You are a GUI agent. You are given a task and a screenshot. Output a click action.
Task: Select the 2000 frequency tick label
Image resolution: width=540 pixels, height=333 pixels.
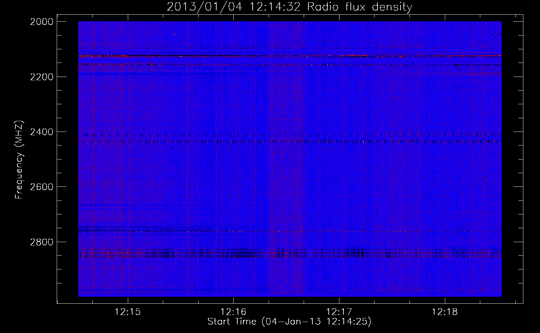(x=42, y=22)
